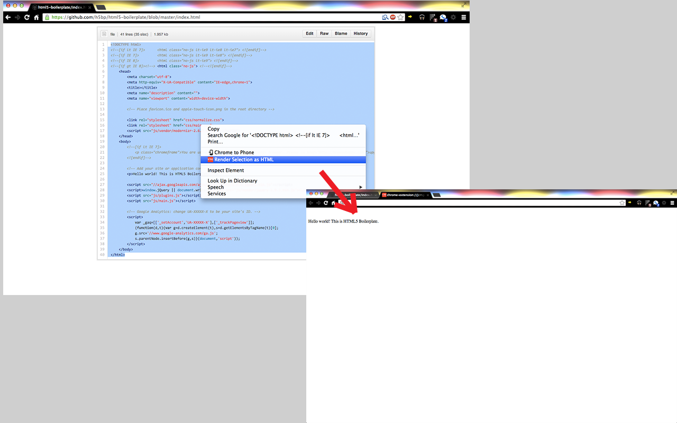Open the AdBlock extension icon
Image resolution: width=677 pixels, height=423 pixels.
tap(392, 17)
